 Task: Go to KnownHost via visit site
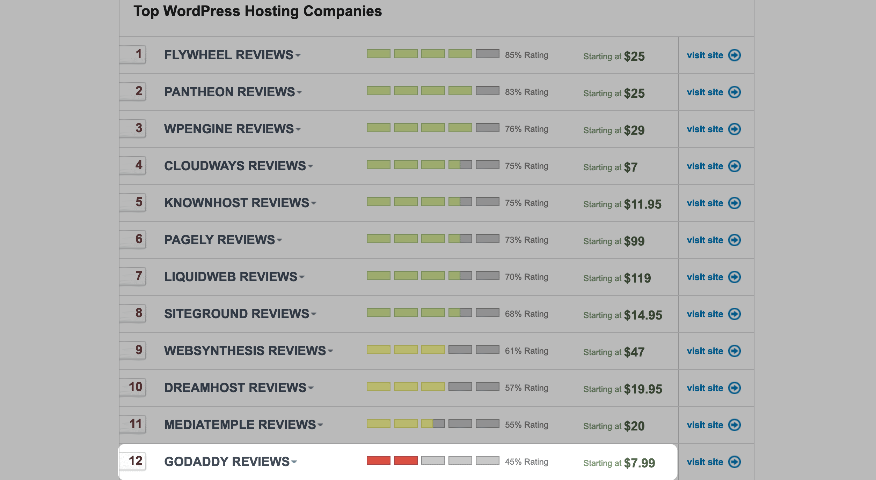tap(705, 203)
